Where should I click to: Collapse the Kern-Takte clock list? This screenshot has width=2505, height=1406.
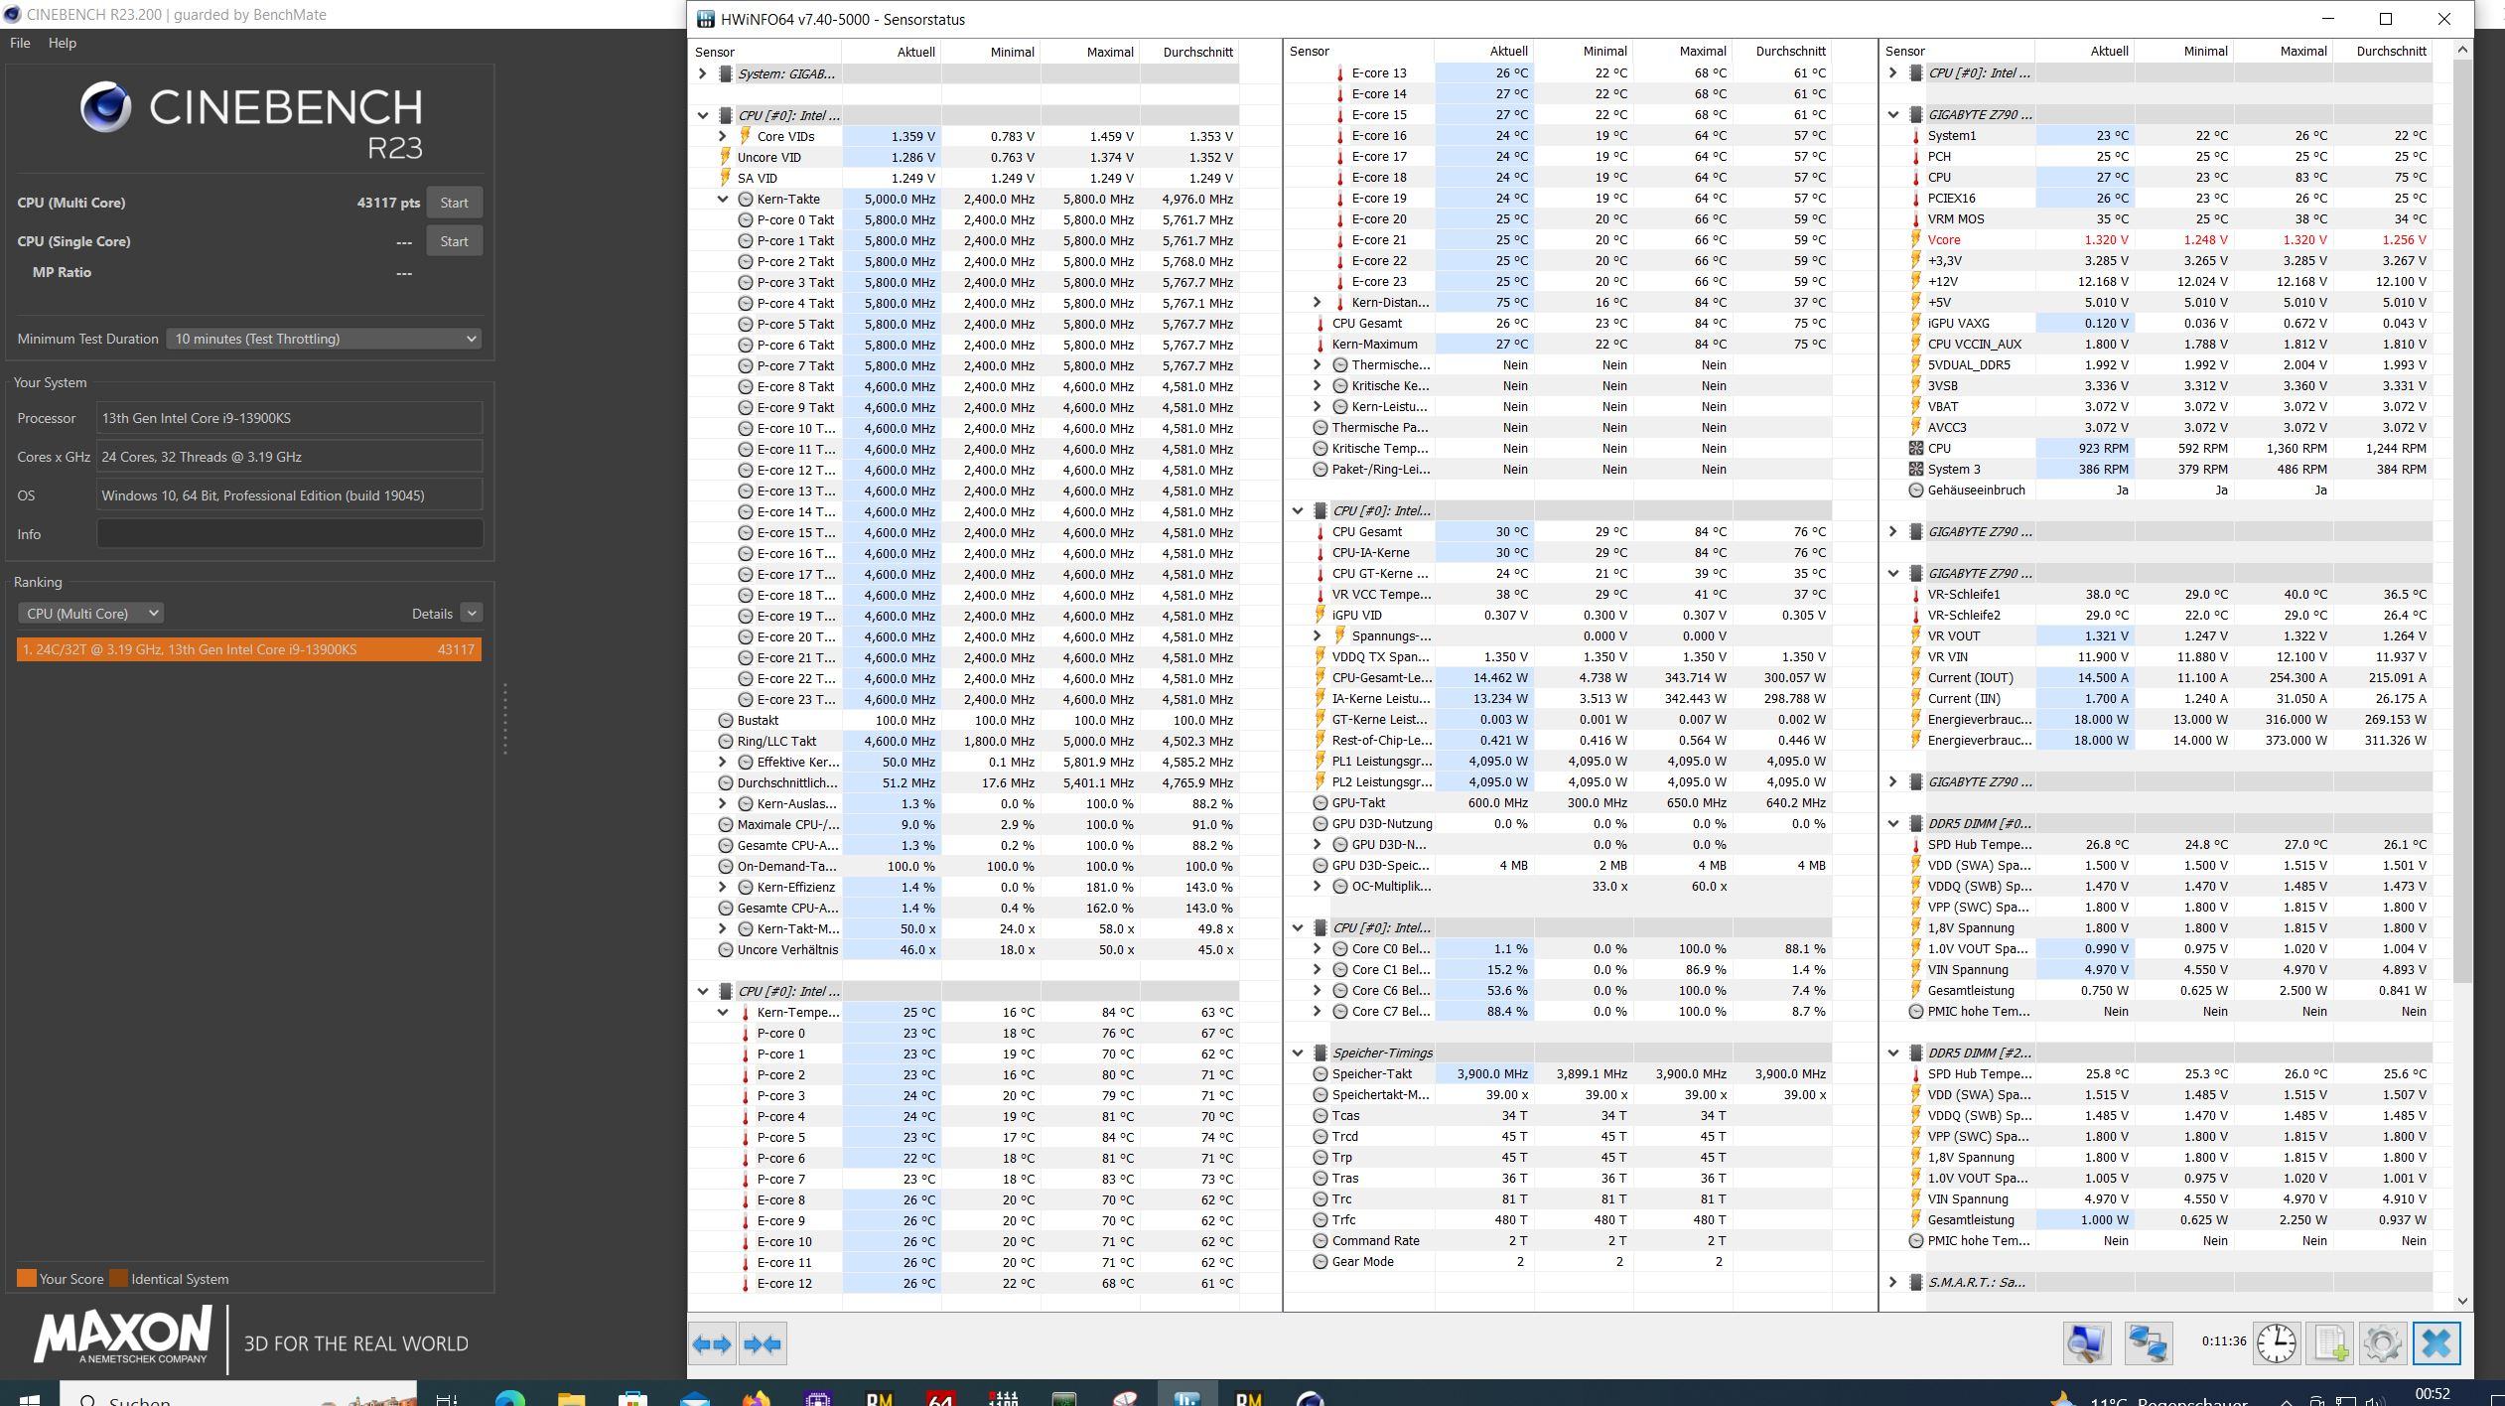[x=723, y=199]
